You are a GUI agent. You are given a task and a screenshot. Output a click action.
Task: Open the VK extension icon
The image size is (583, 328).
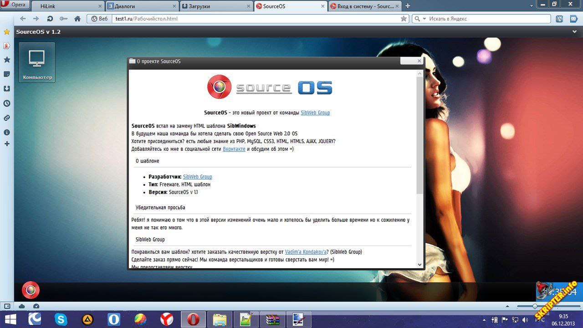[560, 19]
